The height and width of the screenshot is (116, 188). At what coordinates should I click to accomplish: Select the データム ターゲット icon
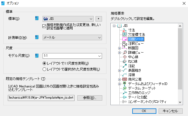[125, 88]
